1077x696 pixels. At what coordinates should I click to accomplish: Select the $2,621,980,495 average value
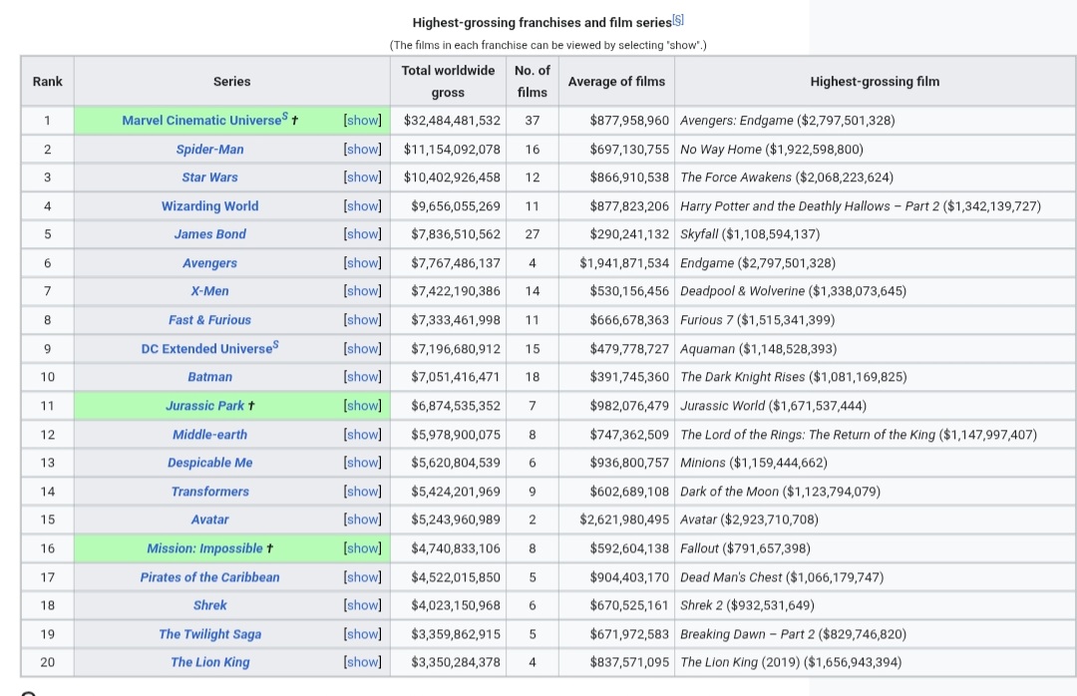[x=624, y=521]
